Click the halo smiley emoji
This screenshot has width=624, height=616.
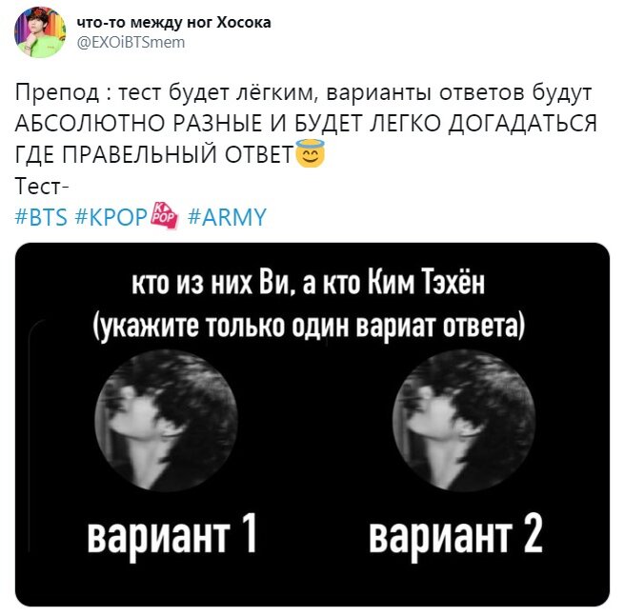pos(310,153)
